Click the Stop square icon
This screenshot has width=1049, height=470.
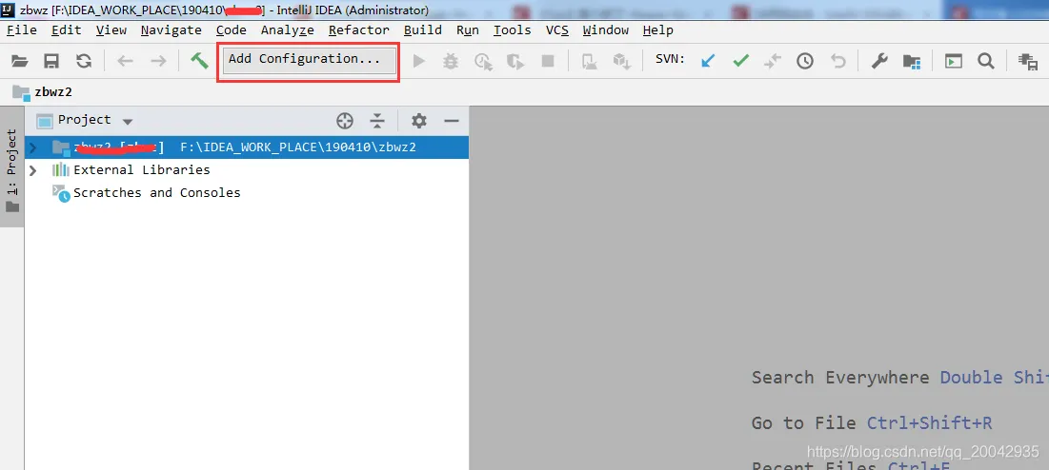coord(548,62)
